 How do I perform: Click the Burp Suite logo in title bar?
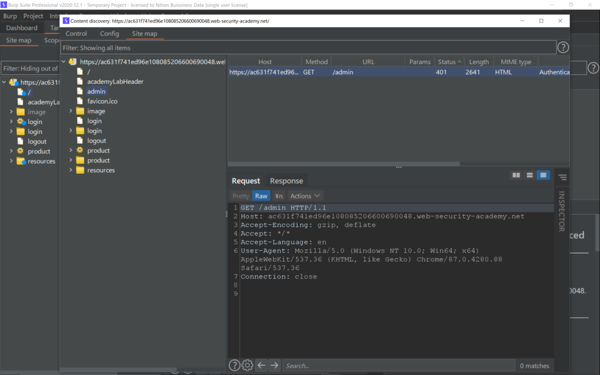coord(4,5)
